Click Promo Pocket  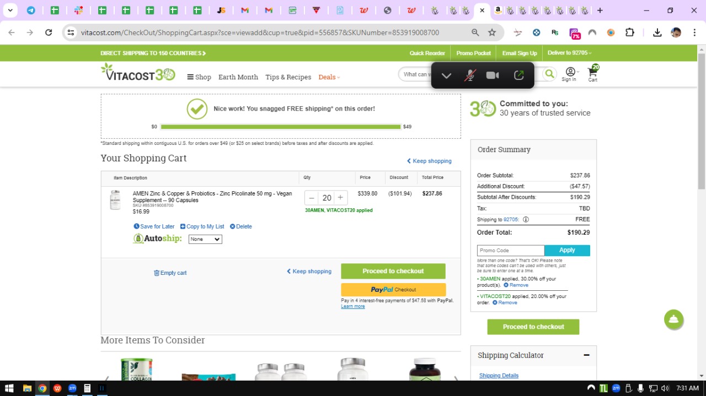click(x=473, y=53)
